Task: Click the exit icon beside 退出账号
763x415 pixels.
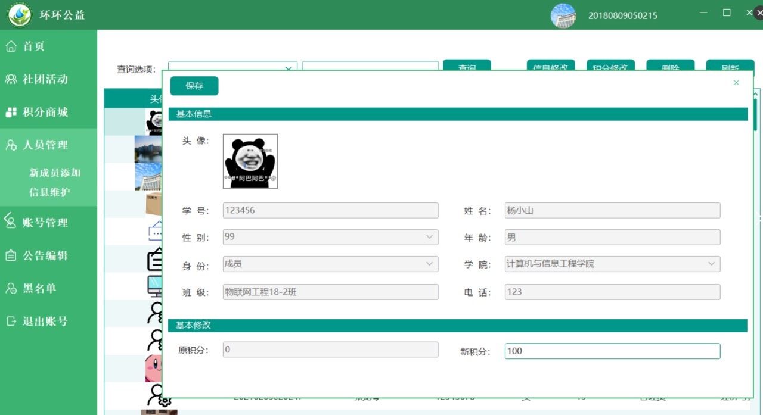Action: tap(11, 321)
